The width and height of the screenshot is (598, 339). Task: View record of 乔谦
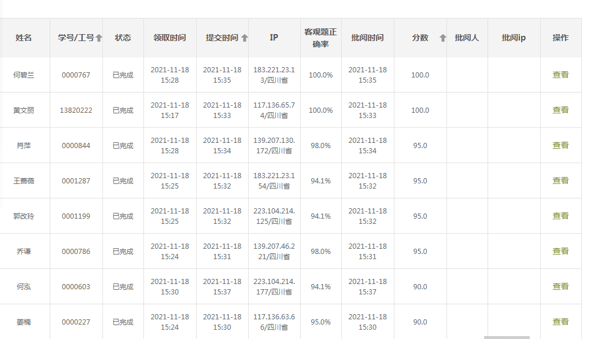(560, 251)
